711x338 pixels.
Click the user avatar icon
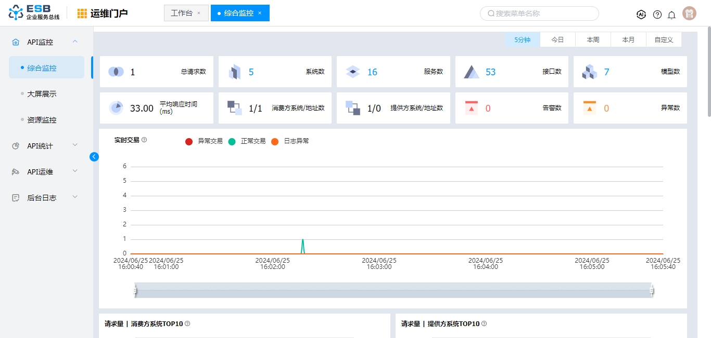click(689, 13)
